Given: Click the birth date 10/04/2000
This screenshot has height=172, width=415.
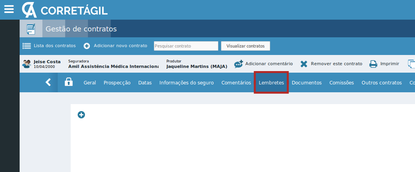Looking at the screenshot, I should (44, 67).
